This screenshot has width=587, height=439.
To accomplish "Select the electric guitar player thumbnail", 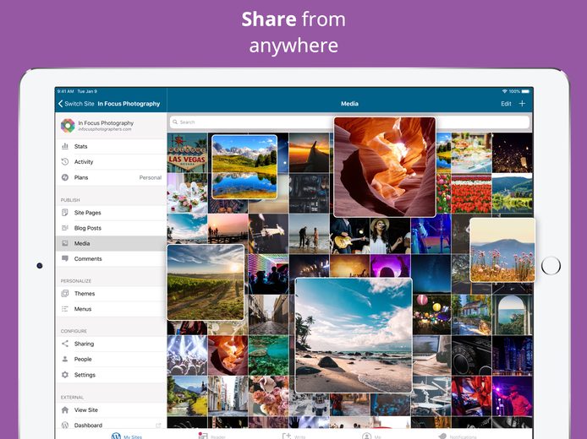I will coord(349,234).
